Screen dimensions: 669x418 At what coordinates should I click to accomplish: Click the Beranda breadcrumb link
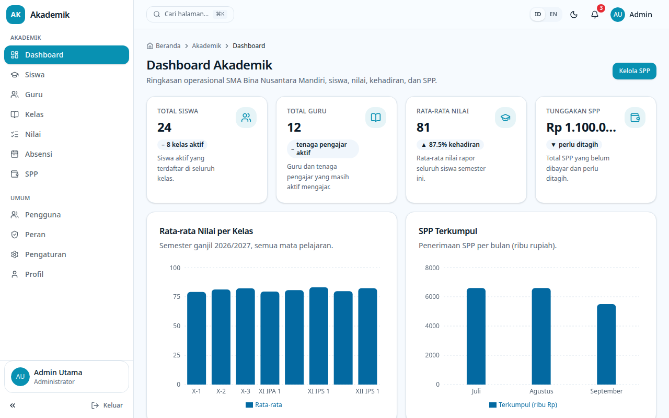164,46
